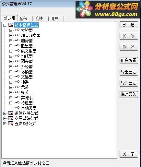The width and height of the screenshot is (141, 167).
Task: Click the 导入公式 button
Action: pyautogui.click(x=129, y=83)
